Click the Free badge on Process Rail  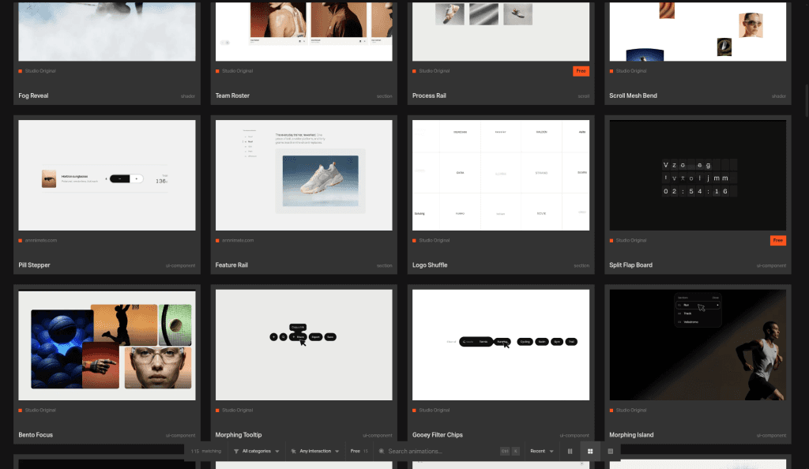581,71
